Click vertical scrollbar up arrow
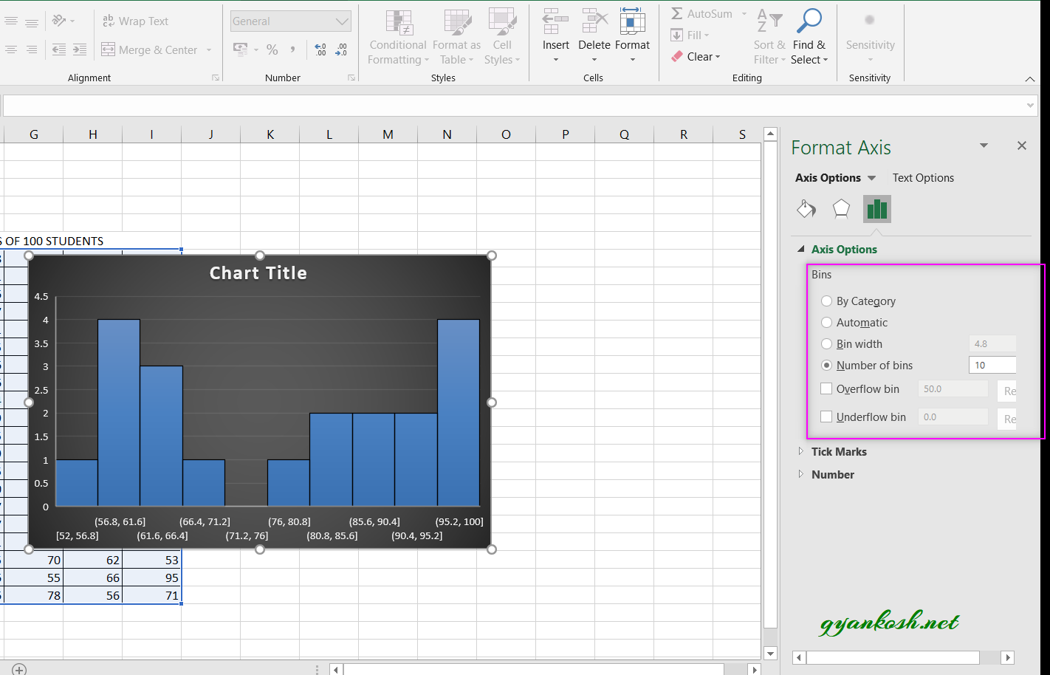 coord(770,134)
